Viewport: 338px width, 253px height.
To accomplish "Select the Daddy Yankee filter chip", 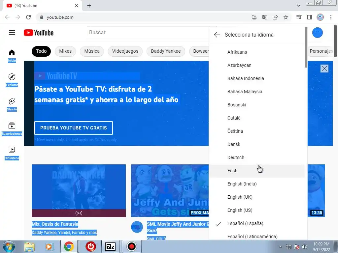I will (166, 51).
